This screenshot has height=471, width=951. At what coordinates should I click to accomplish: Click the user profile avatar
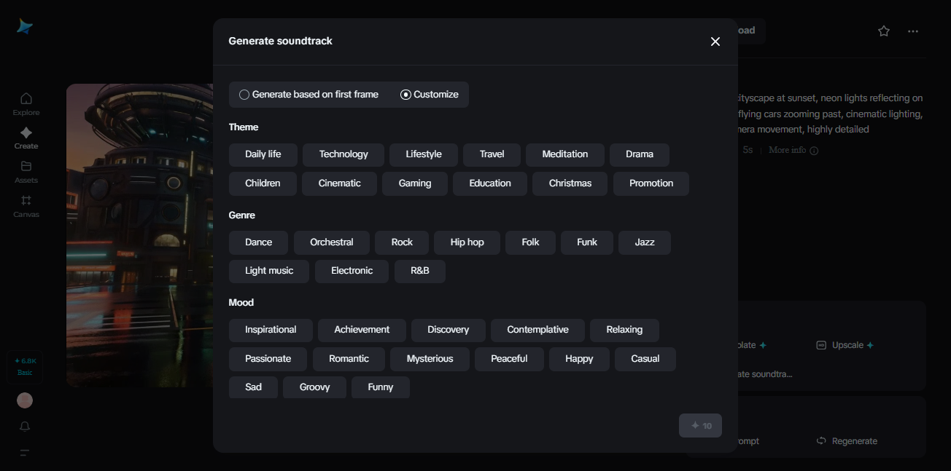(25, 400)
